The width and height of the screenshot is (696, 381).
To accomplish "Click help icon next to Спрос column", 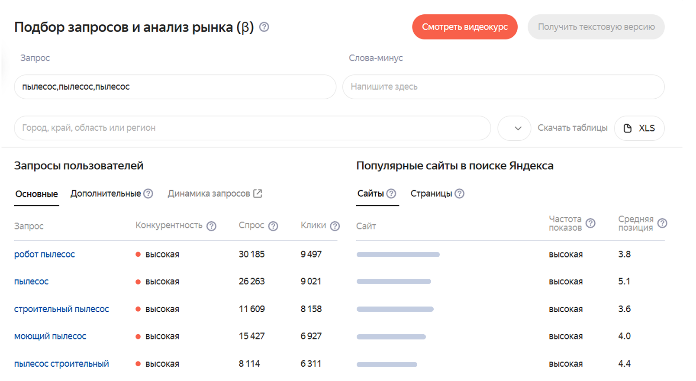I will (273, 226).
